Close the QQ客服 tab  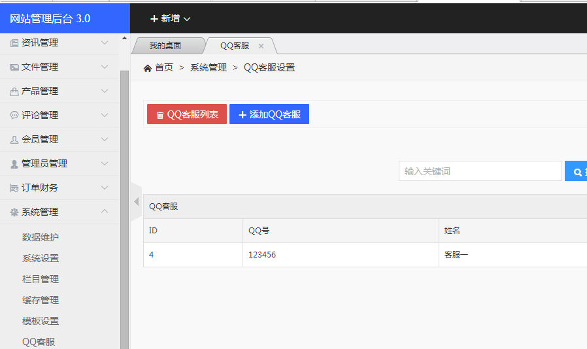click(x=261, y=46)
